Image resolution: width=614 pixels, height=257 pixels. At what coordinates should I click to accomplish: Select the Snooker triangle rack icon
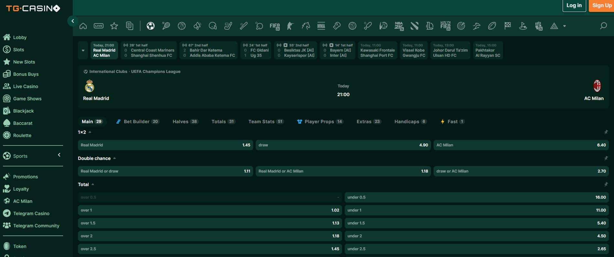(554, 26)
